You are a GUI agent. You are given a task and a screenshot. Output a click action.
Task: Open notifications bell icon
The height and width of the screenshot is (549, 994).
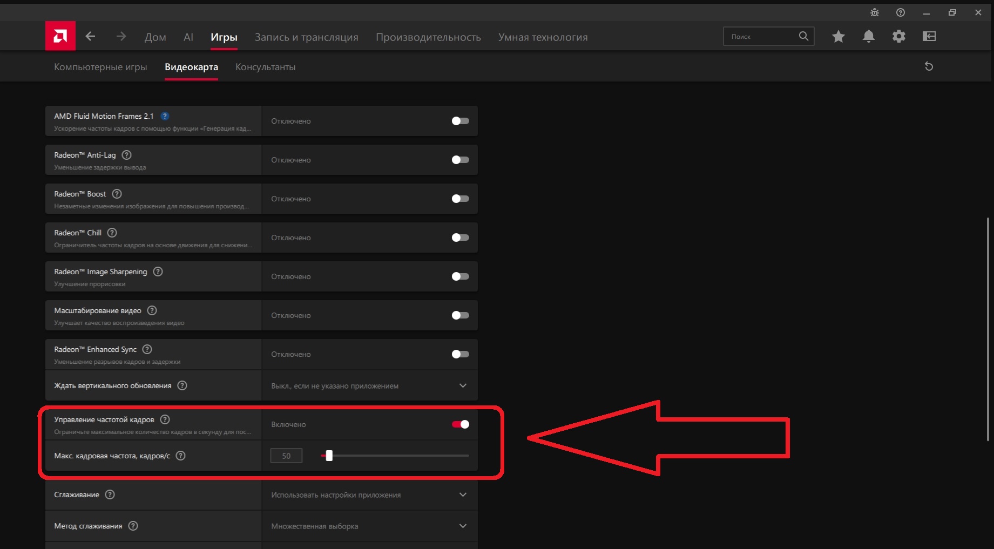pyautogui.click(x=869, y=36)
